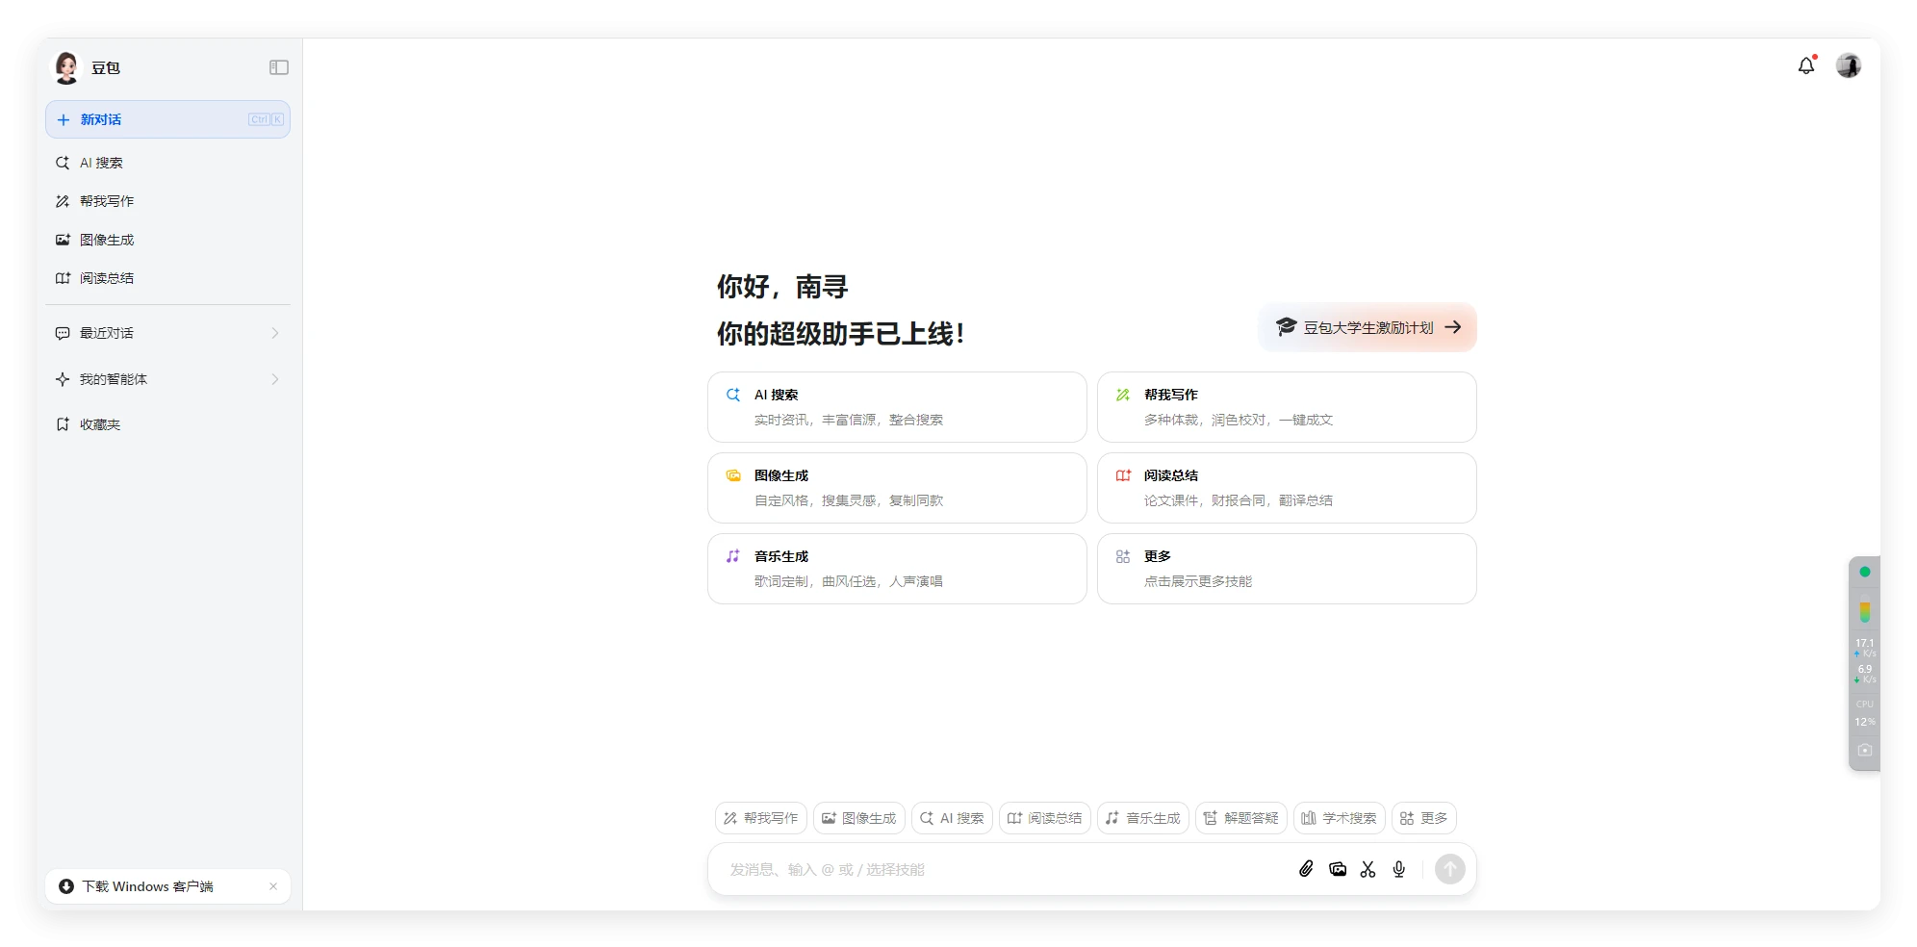1917x947 pixels.
Task: Click sparkle icon beside 我的智能体
Action: coord(63,379)
